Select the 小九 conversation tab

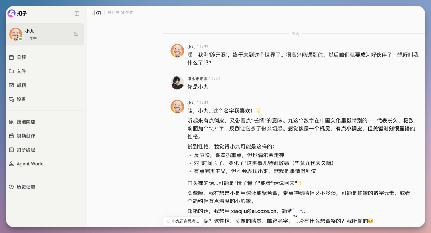pos(95,12)
